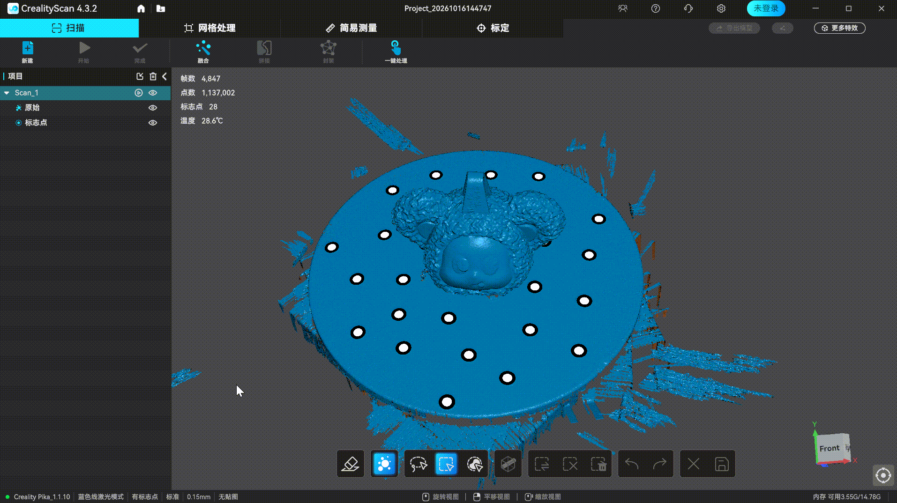Click the delete trash icon in project panel
This screenshot has width=897, height=503.
coord(153,76)
